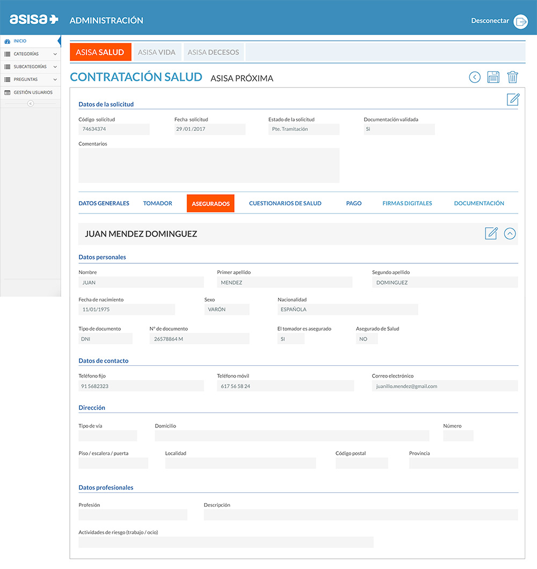
Task: Click the Gestión Usuarios sidebar icon
Action: tap(7, 93)
